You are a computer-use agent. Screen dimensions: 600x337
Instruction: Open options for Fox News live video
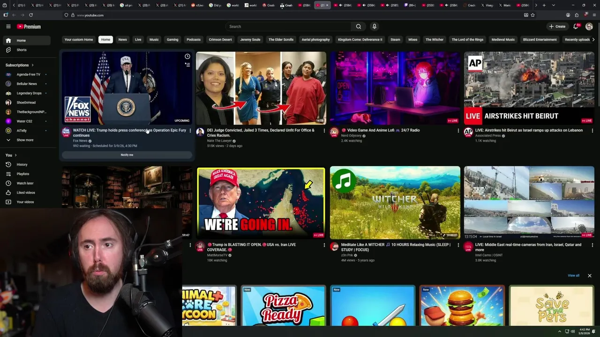click(x=190, y=131)
